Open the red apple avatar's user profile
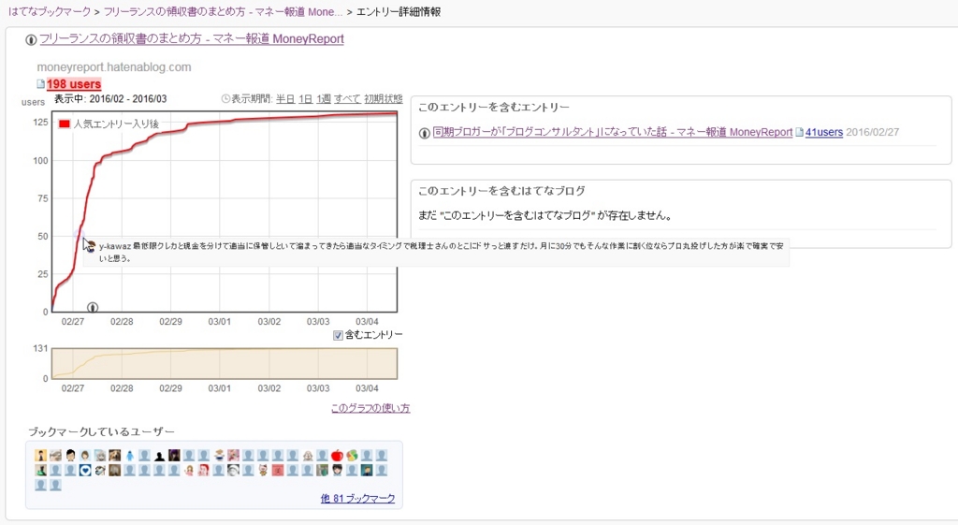Viewport: 958px width, 525px height. (x=337, y=456)
